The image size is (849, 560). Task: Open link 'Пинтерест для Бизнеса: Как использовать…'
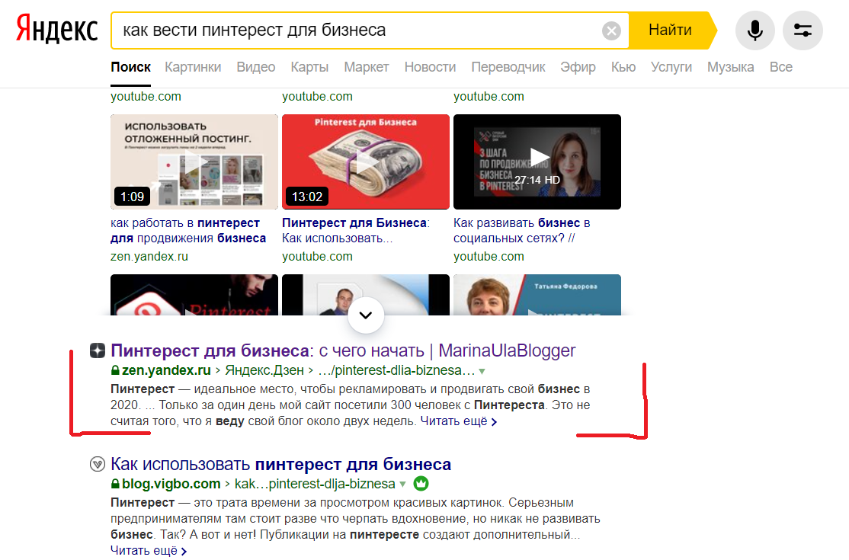point(356,231)
